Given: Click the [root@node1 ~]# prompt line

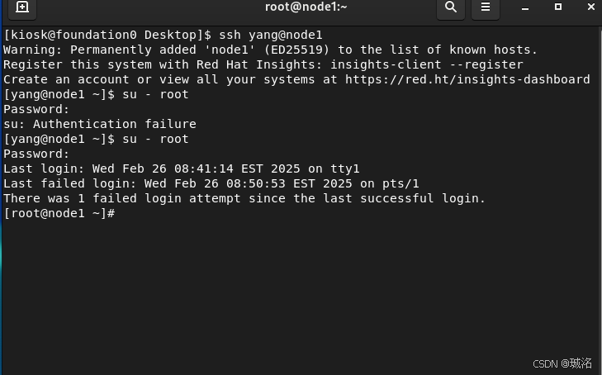Looking at the screenshot, I should coord(59,213).
